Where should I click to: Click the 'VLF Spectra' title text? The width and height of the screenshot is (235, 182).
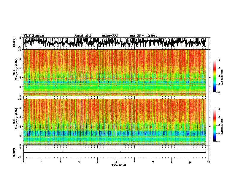[x=34, y=36]
